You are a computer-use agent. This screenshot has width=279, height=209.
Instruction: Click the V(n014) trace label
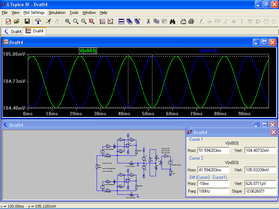click(x=208, y=51)
